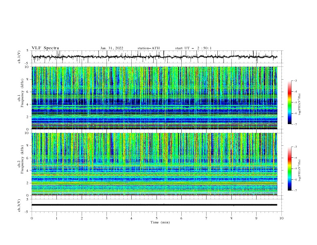Select the "start UT = 2:50:1" header text

click(193, 48)
